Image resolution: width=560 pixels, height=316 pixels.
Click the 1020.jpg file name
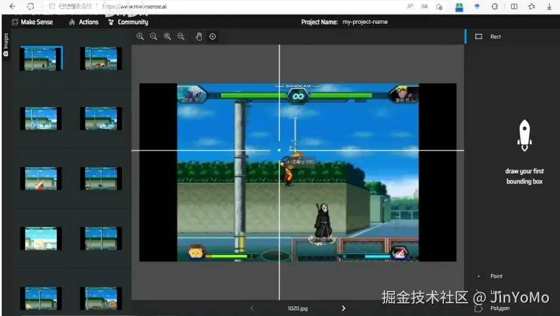pyautogui.click(x=297, y=308)
